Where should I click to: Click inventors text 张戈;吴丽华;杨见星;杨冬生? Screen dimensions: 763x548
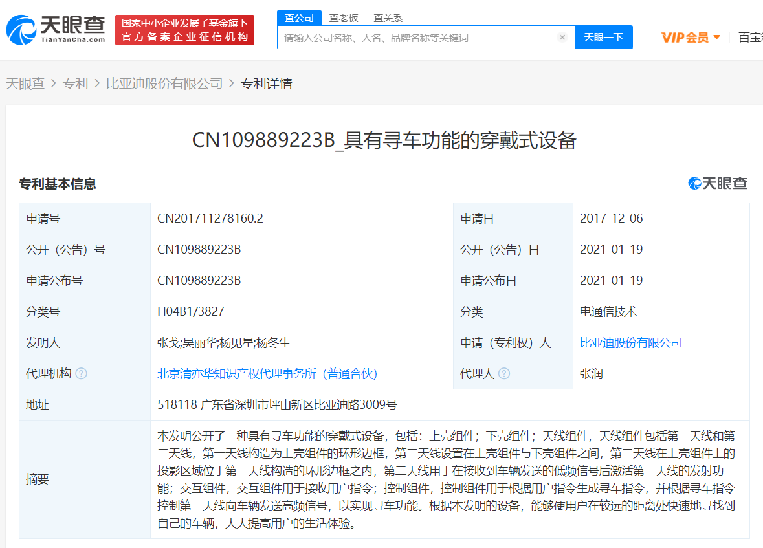coord(224,343)
